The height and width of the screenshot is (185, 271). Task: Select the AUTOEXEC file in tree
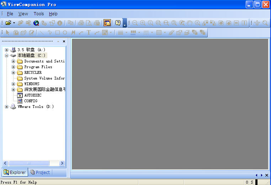33,95
